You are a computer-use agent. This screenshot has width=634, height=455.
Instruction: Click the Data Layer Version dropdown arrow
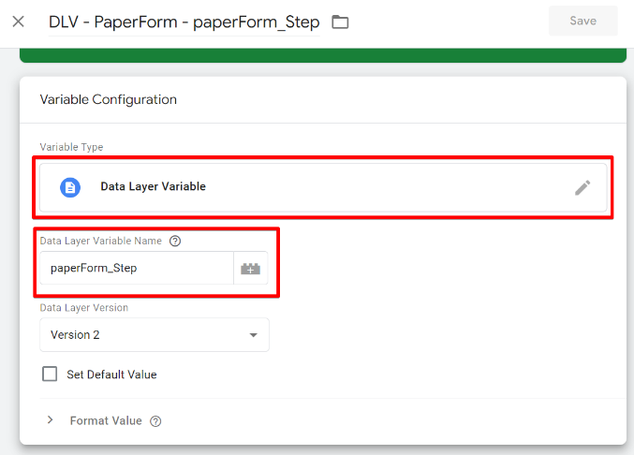click(253, 335)
